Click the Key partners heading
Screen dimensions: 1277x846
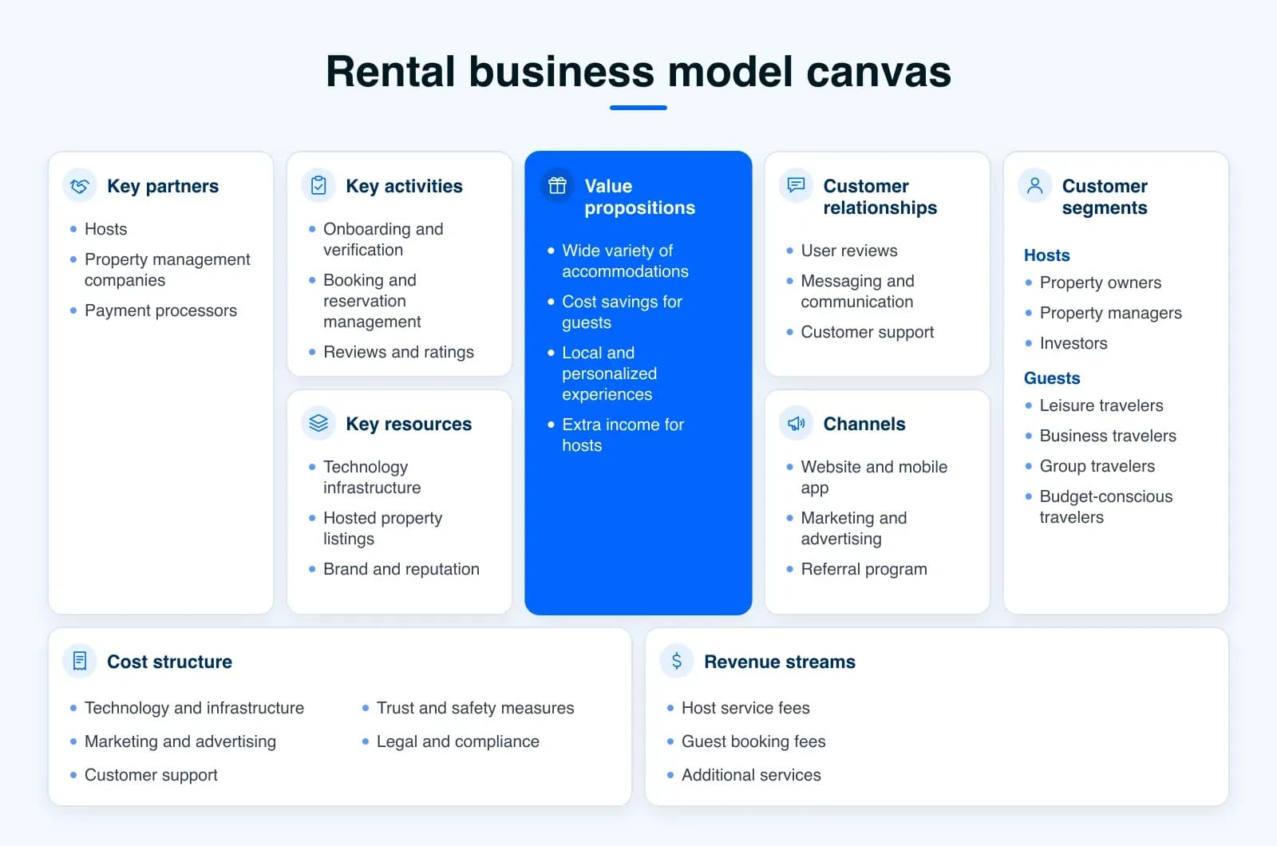163,186
